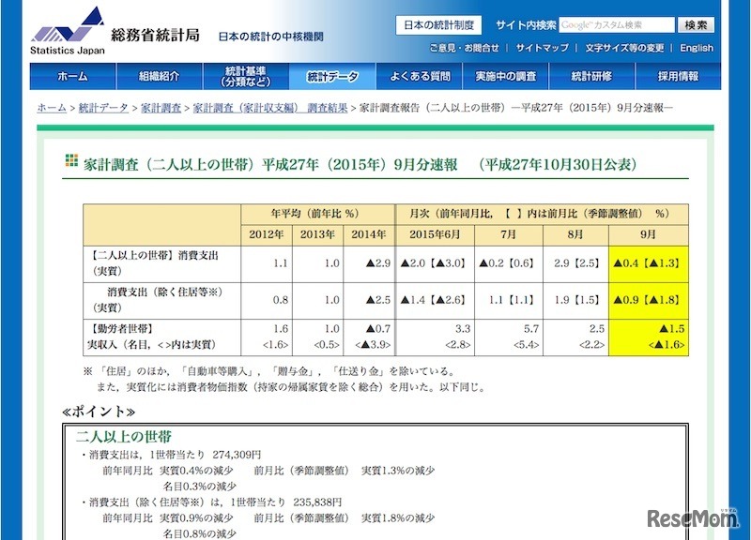Select the よくある質問 navigation tab
Viewport: 751px width, 540px height.
[x=419, y=76]
